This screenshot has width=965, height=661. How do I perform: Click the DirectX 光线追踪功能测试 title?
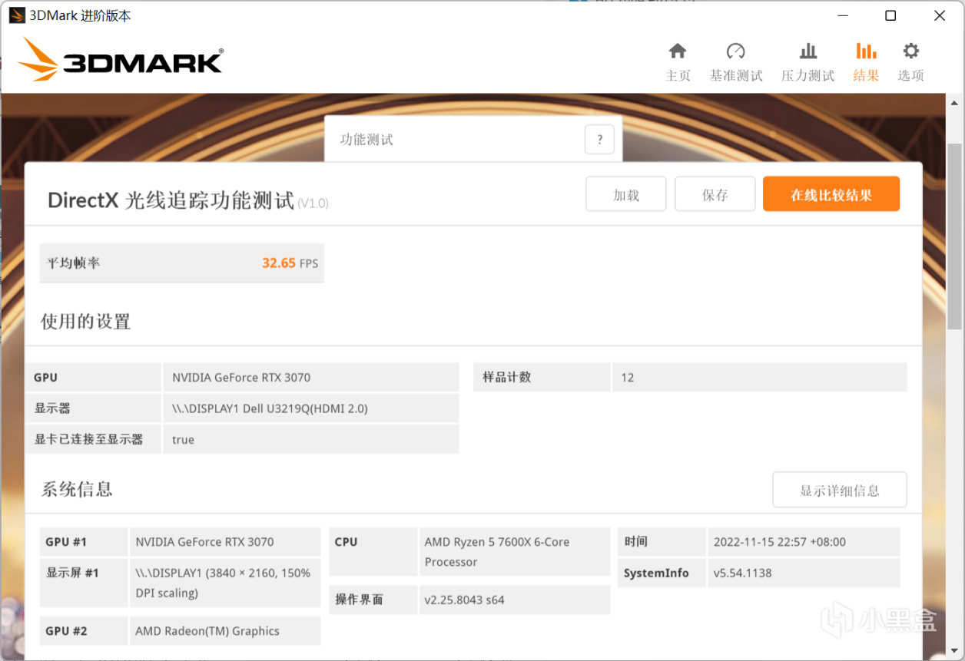tap(171, 201)
